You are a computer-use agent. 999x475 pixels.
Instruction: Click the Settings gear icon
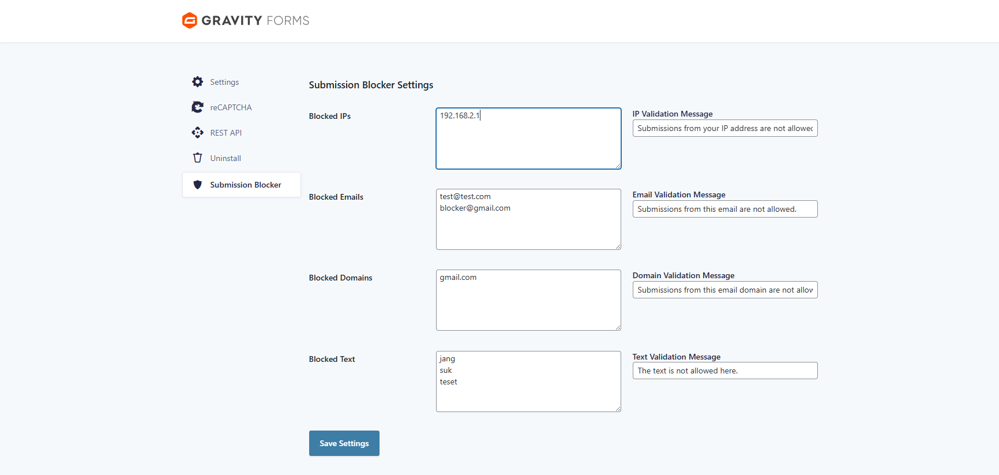197,82
